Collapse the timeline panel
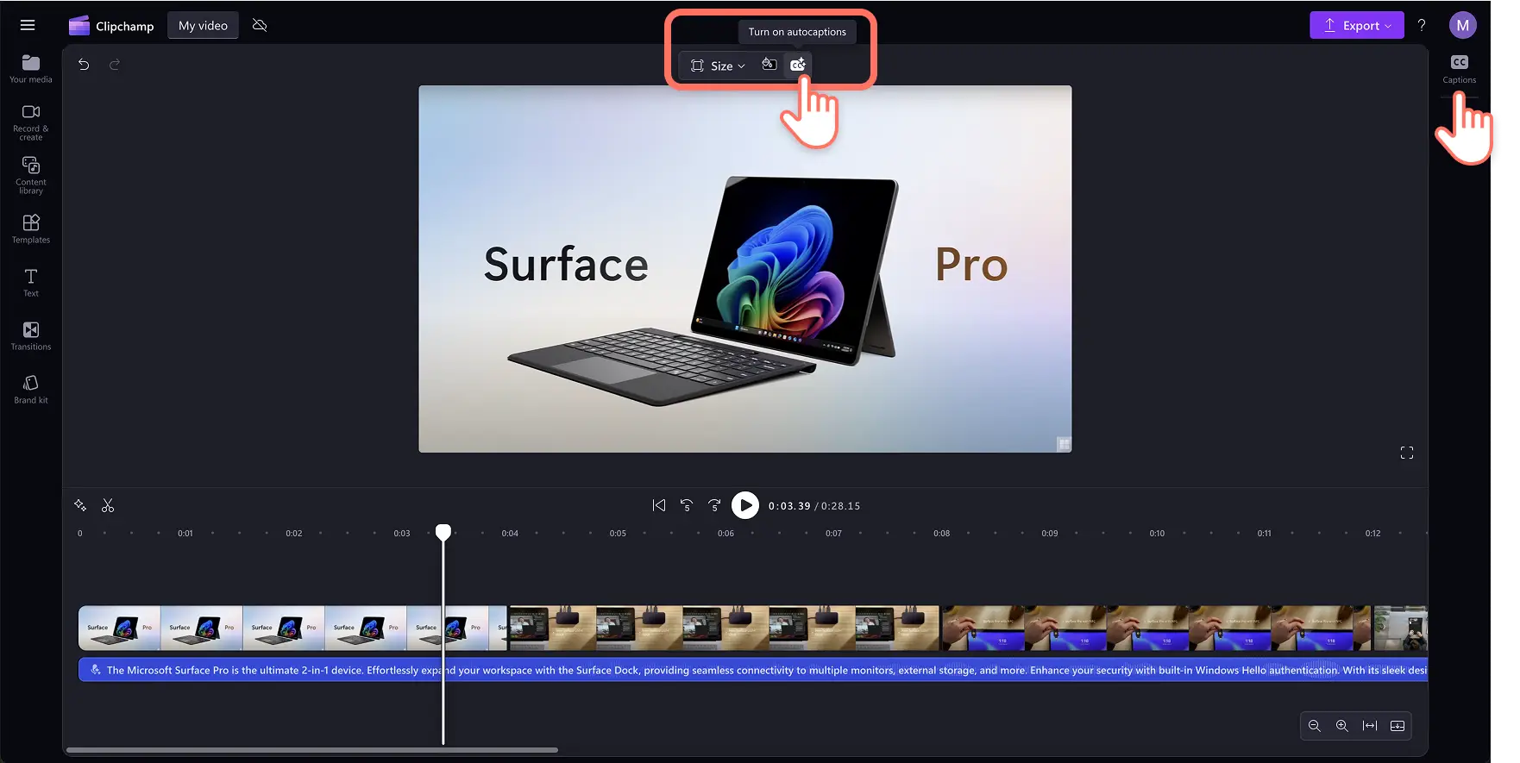The width and height of the screenshot is (1520, 763). [1398, 726]
